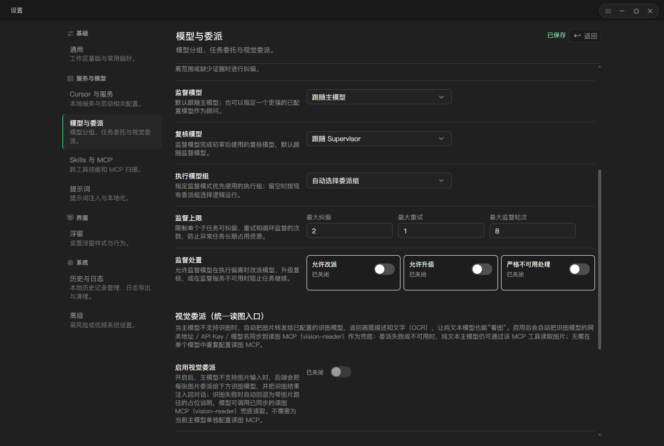Click the 最大纠偏 input field
Viewport: 664px width, 446px height.
click(x=350, y=231)
